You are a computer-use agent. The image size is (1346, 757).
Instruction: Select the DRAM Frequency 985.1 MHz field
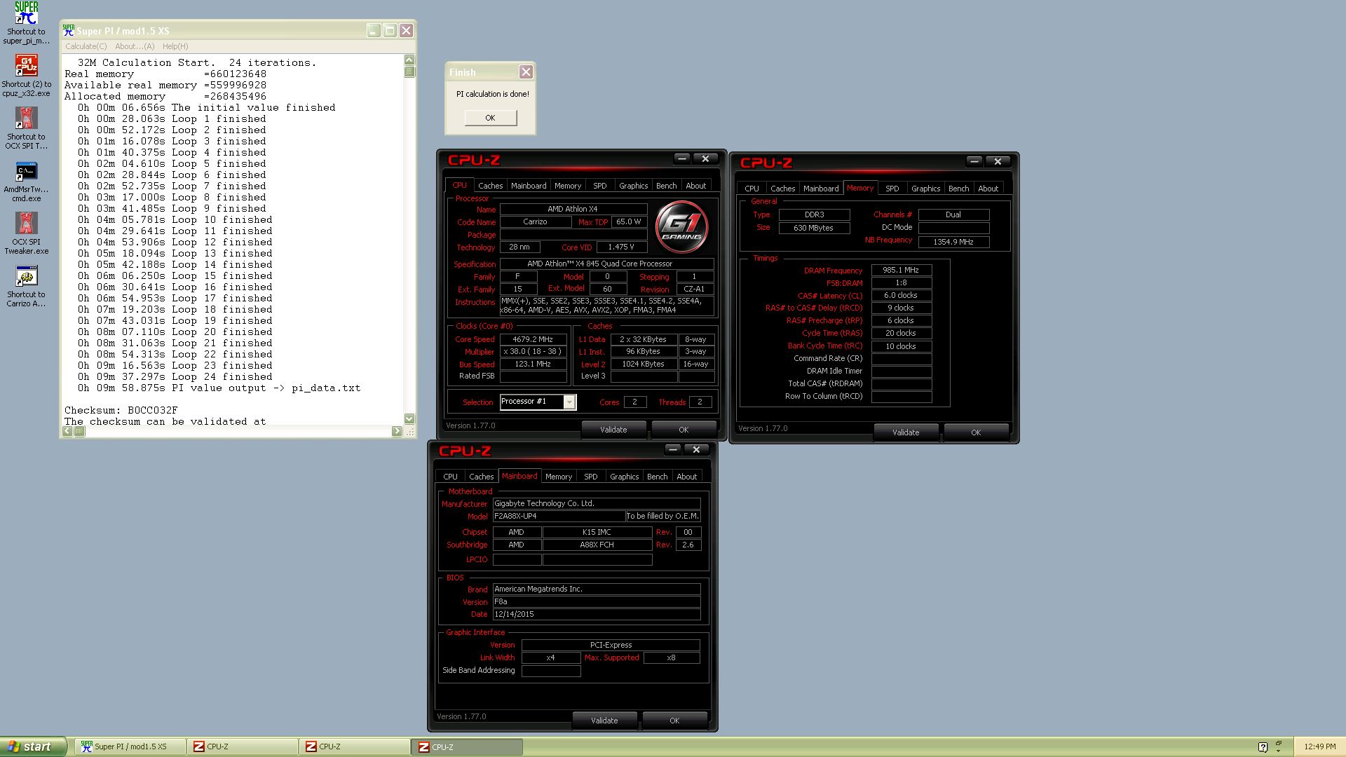click(x=901, y=270)
